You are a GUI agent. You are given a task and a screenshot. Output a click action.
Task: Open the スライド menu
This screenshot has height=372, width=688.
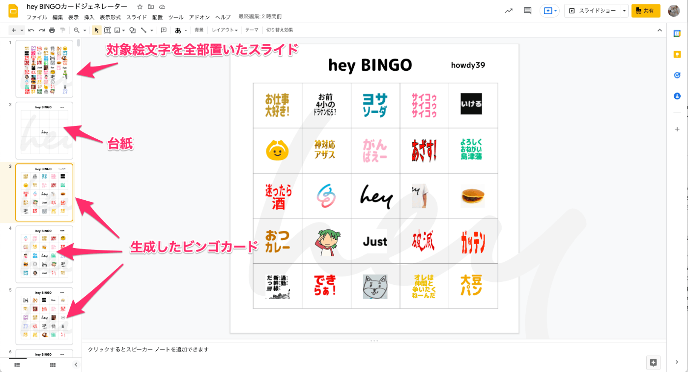click(137, 17)
